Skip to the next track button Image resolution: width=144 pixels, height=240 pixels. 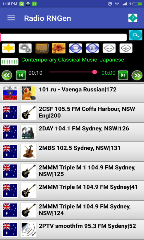pyautogui.click(x=123, y=75)
